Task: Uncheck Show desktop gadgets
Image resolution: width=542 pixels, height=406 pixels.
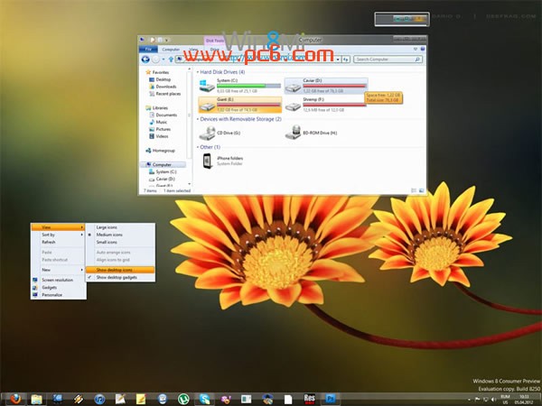Action: coord(120,277)
